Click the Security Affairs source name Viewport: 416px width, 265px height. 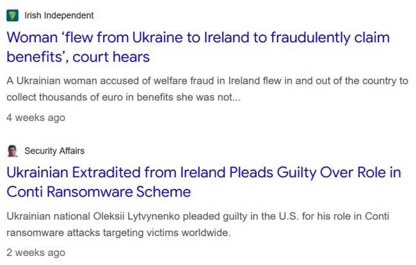(54, 150)
